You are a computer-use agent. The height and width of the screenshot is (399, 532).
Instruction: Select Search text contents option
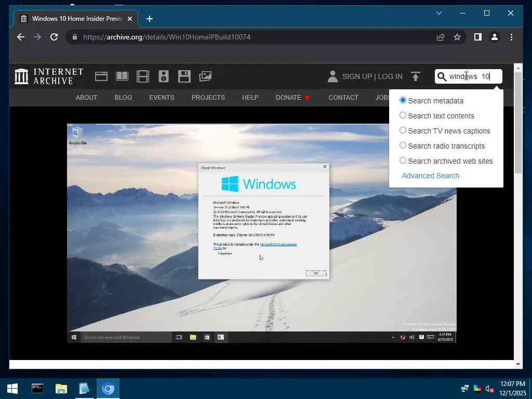point(403,115)
